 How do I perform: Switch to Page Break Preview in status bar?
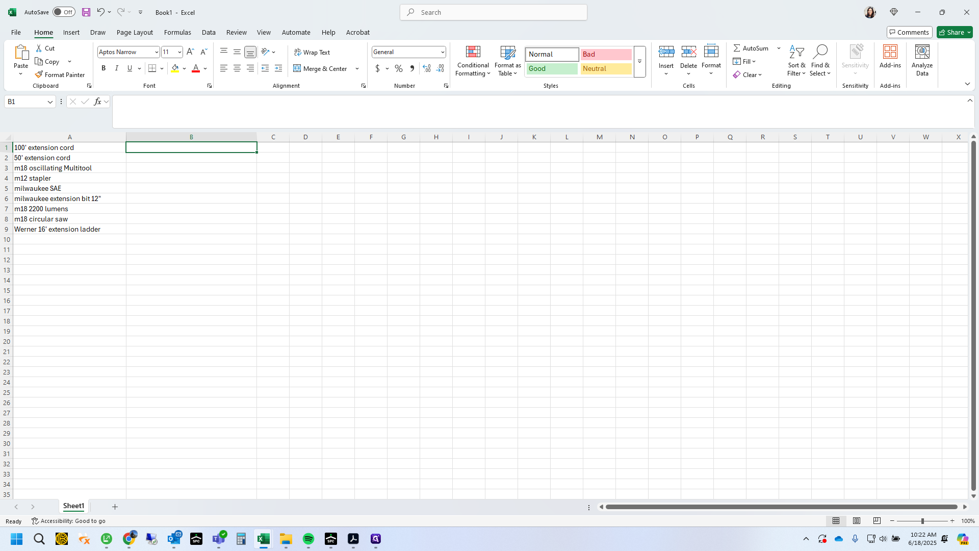pos(877,521)
